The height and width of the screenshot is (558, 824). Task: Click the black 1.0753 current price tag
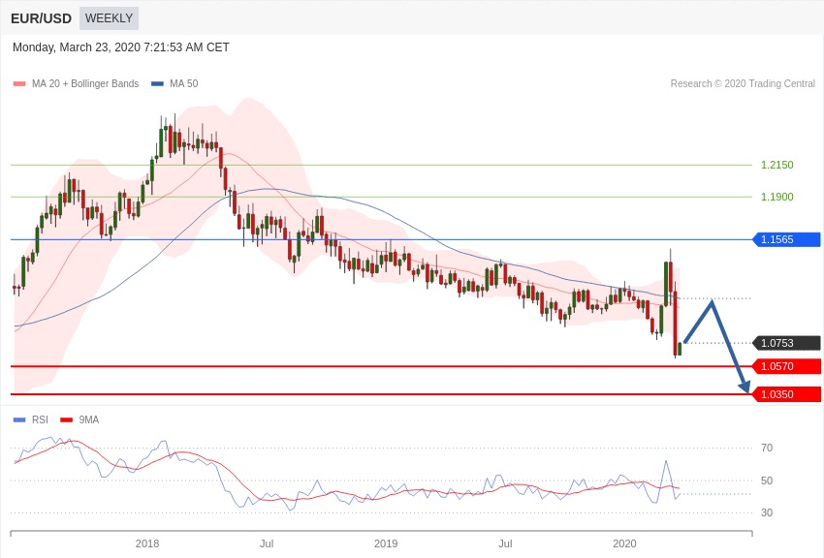point(787,343)
